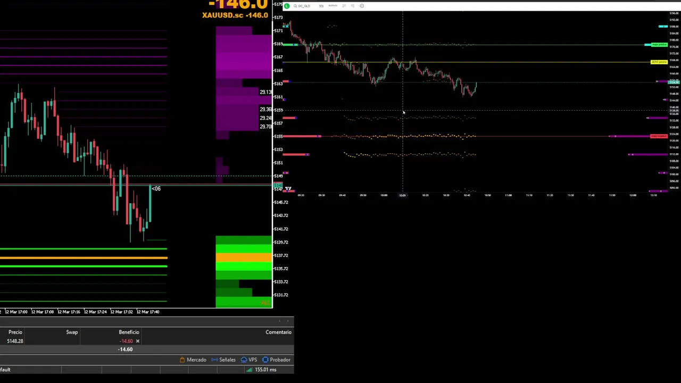681x383 pixels.
Task: Click the Comentario column header
Action: 278,332
